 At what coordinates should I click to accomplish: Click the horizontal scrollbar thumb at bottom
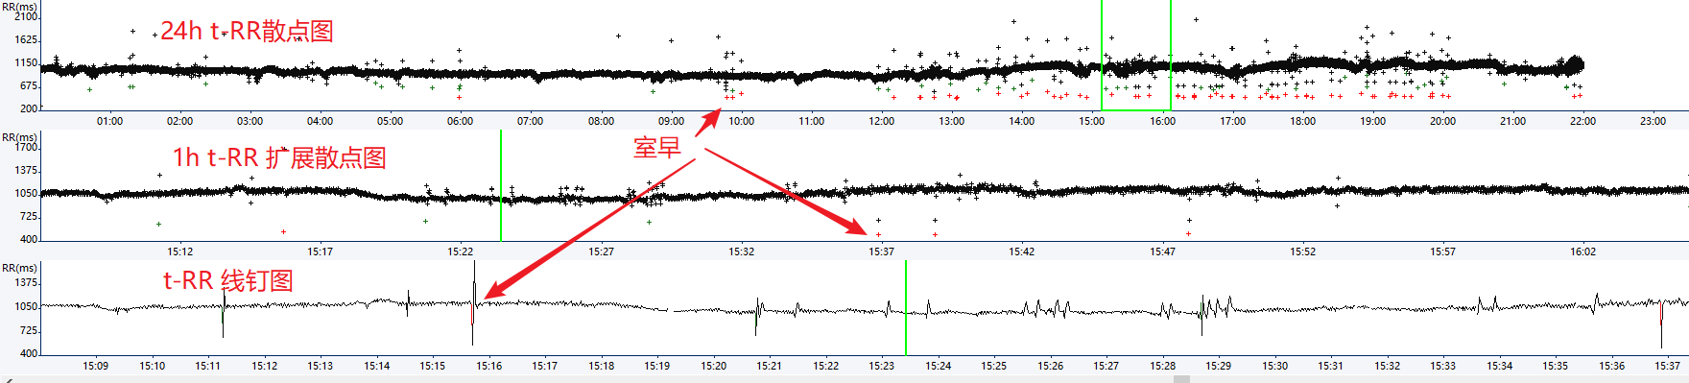click(x=1181, y=379)
